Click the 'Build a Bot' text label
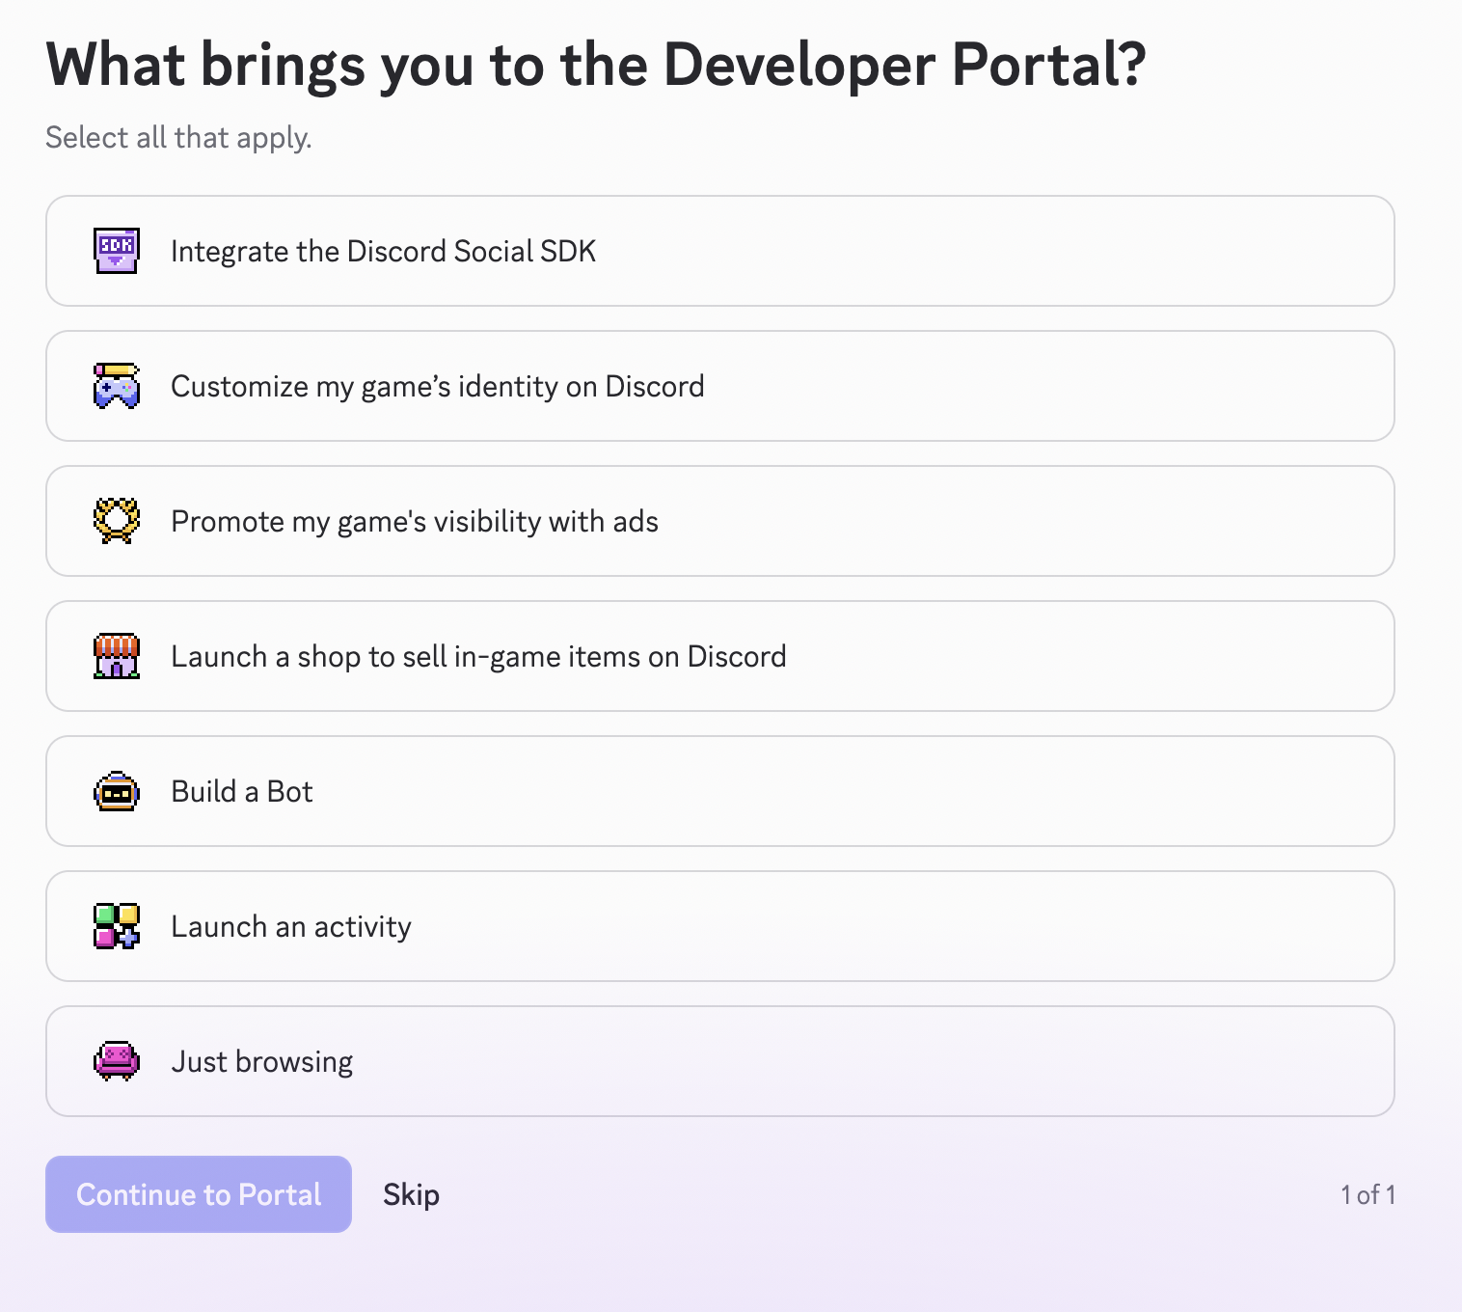This screenshot has height=1312, width=1462. coord(241,791)
